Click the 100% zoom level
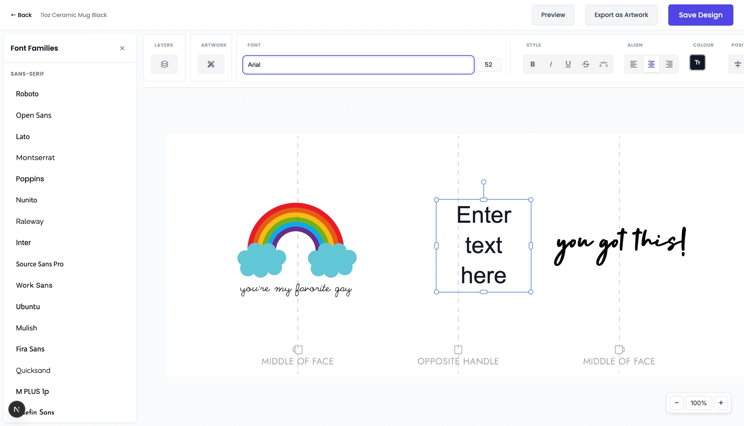 [698, 403]
